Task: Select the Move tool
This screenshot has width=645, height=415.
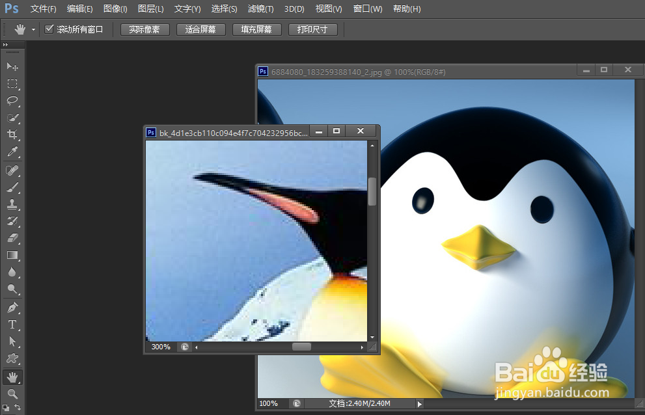Action: (12, 66)
